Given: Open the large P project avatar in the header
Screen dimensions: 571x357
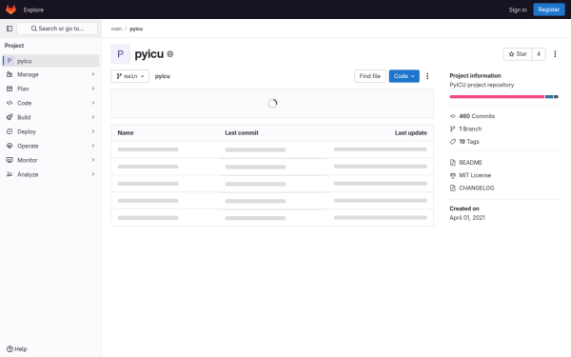Looking at the screenshot, I should 121,54.
